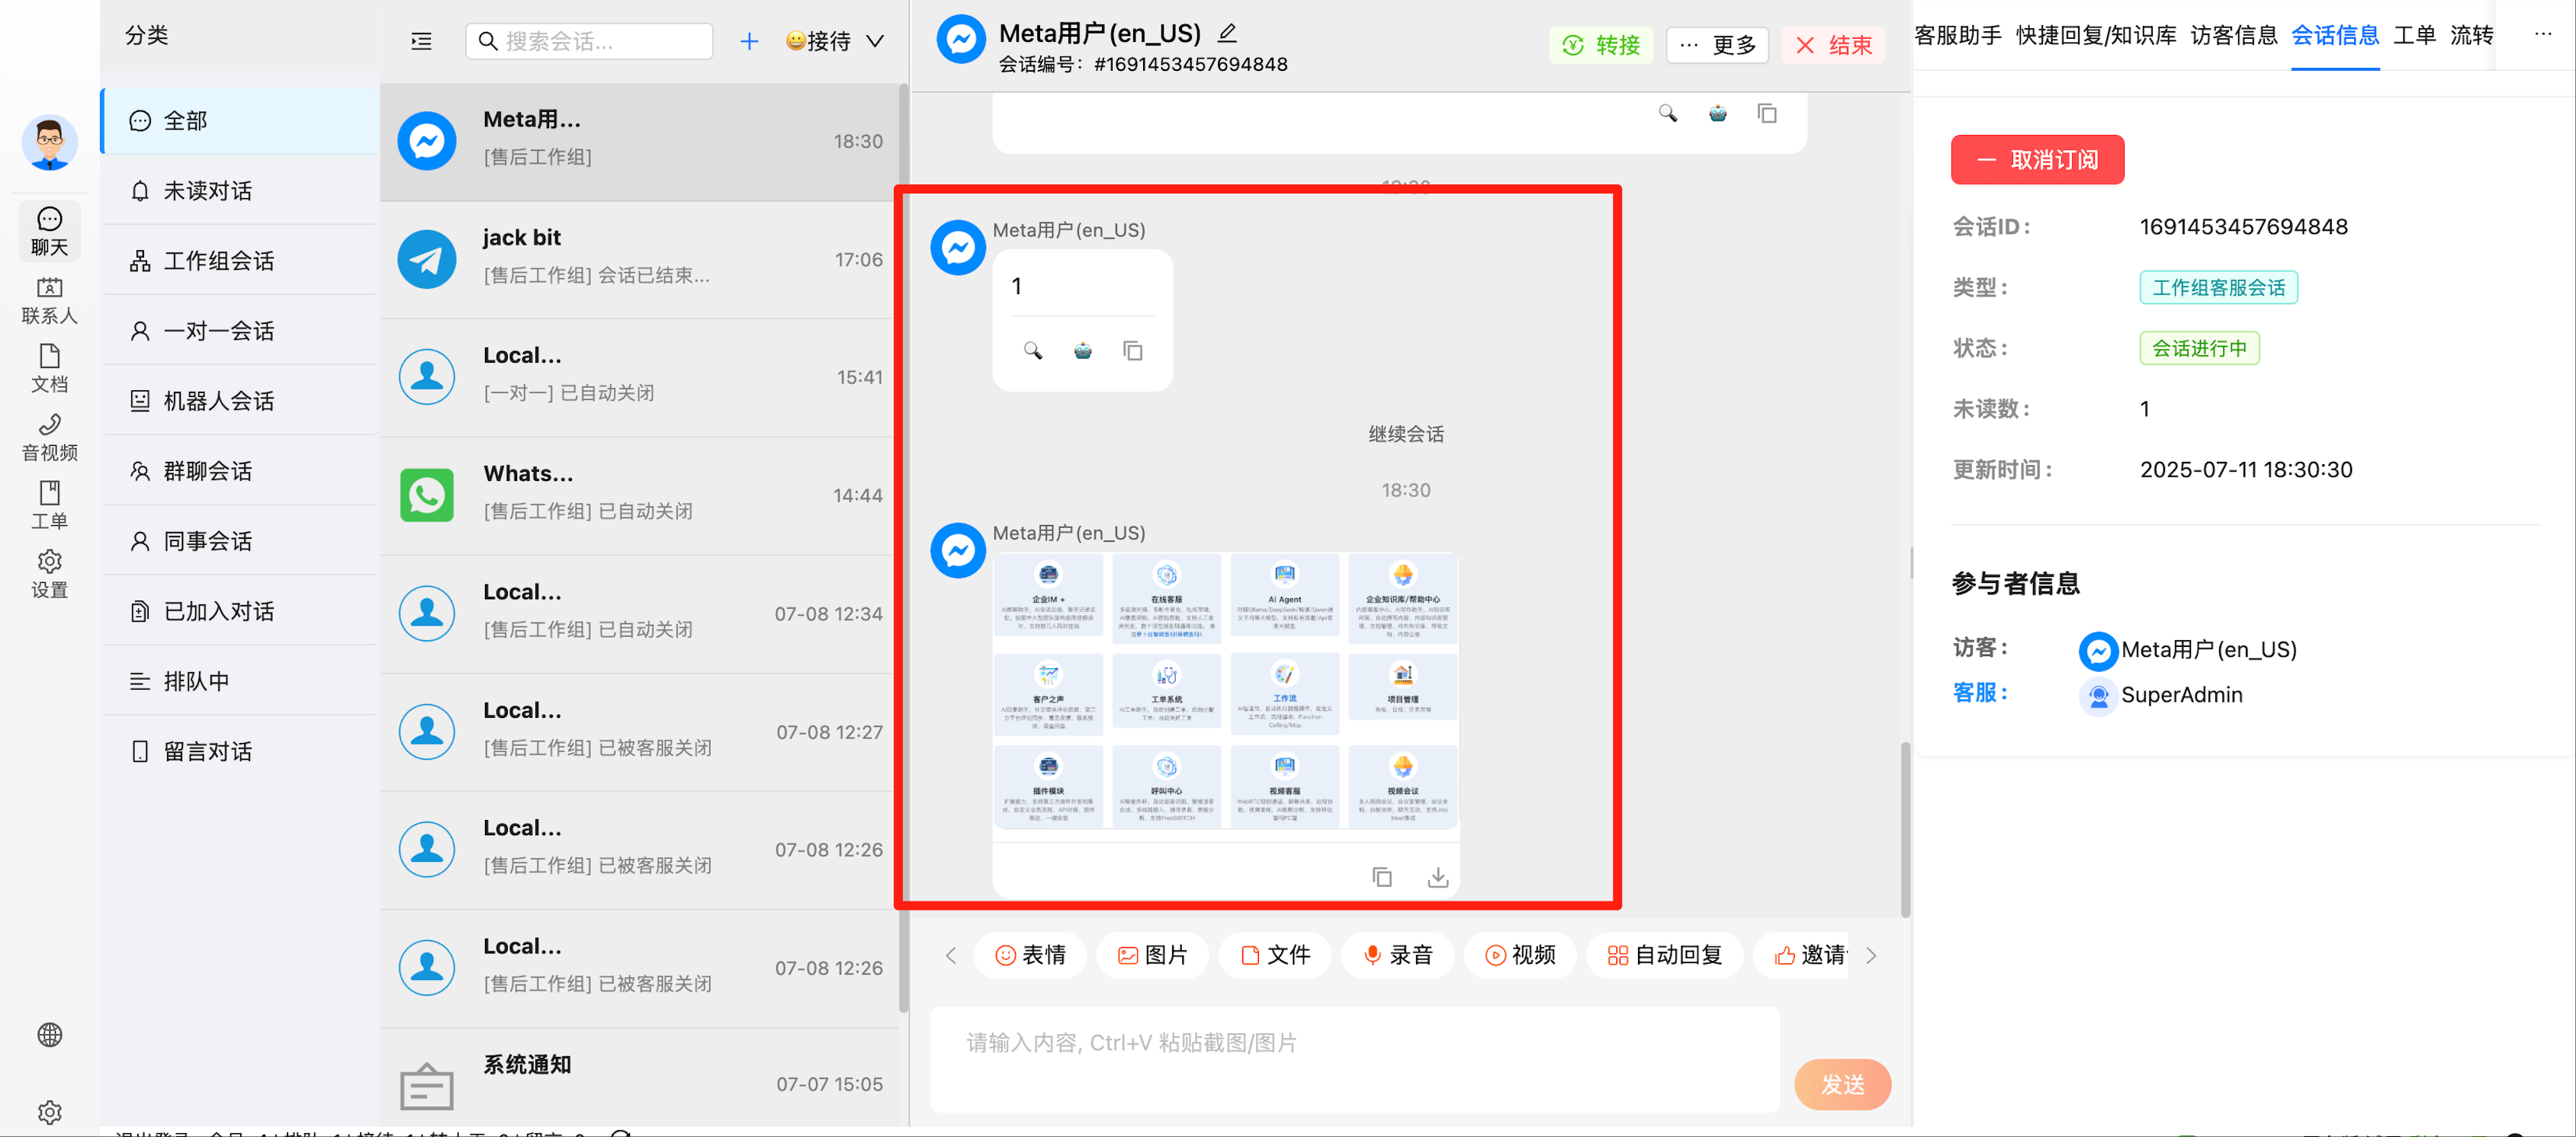Open the 设置 (Settings) sidebar icon
The width and height of the screenshot is (2576, 1137).
click(49, 572)
